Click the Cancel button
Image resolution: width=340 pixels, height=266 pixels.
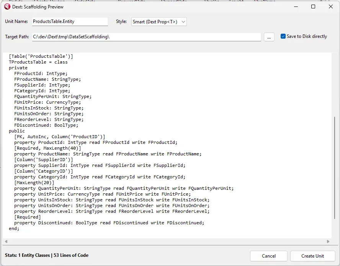pyautogui.click(x=269, y=256)
